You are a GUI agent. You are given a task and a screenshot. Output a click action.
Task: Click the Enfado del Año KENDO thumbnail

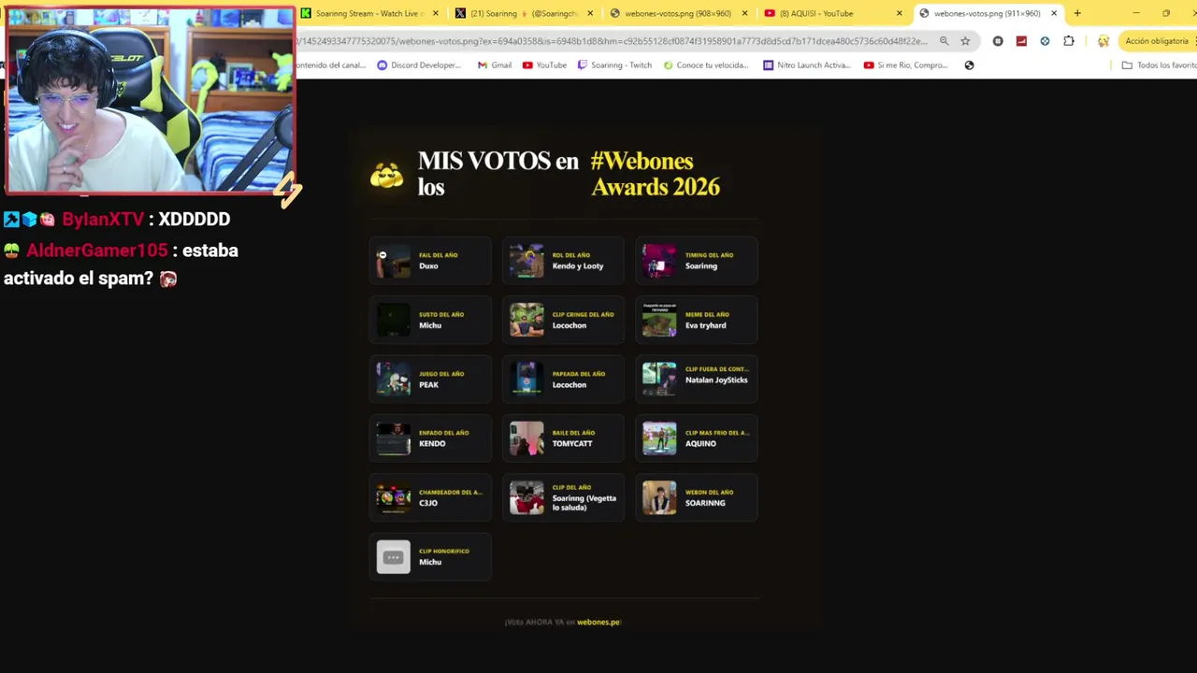coord(393,438)
